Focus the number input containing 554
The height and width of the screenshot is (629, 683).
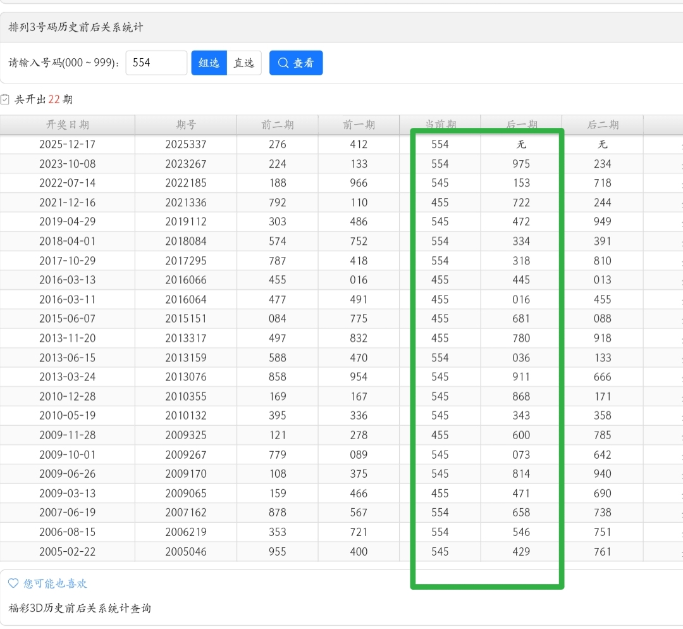(x=156, y=63)
